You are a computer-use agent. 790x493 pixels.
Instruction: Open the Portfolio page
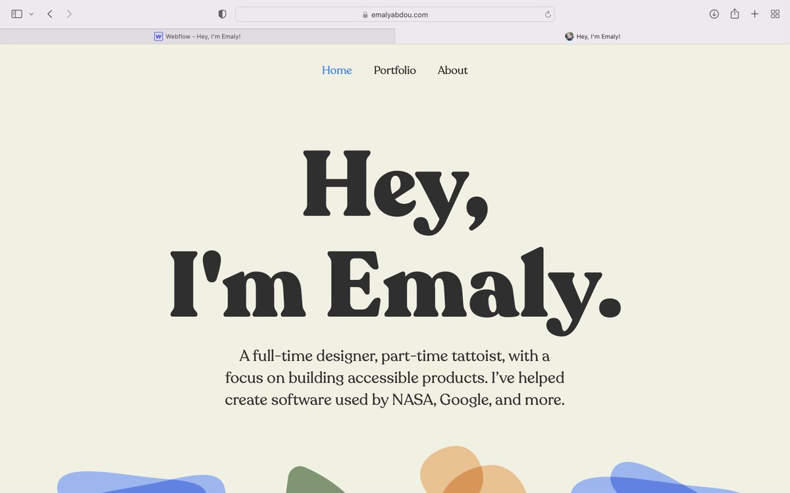[394, 70]
